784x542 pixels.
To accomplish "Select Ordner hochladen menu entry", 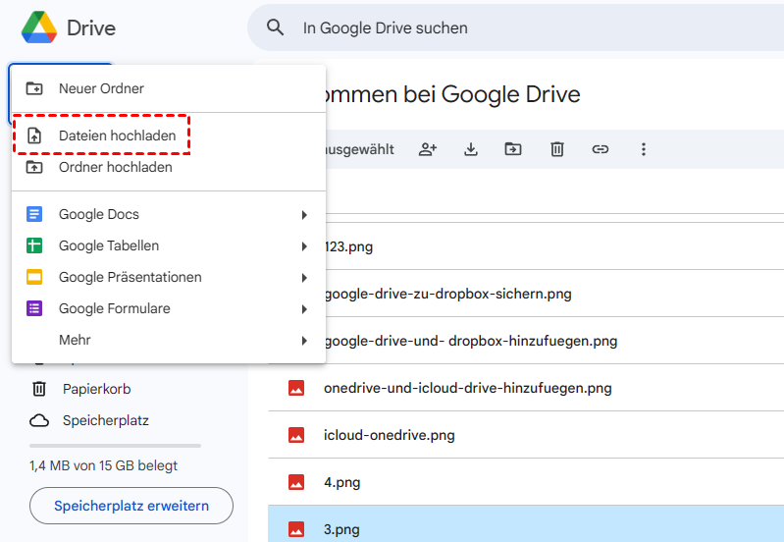I will tap(115, 167).
